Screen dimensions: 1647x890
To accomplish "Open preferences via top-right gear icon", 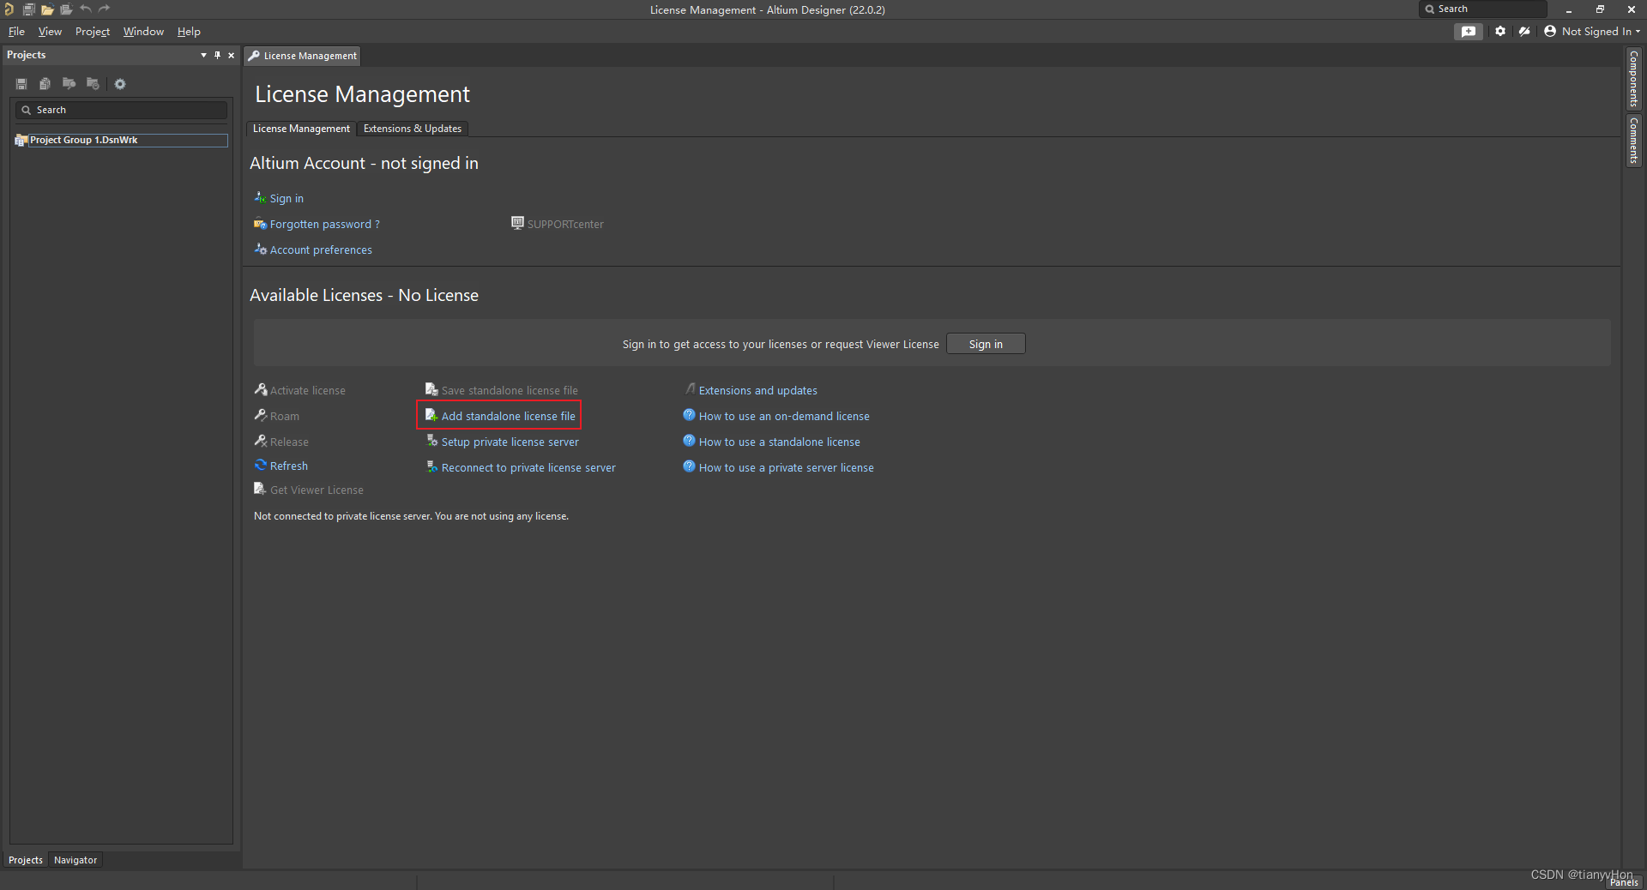I will (1500, 32).
